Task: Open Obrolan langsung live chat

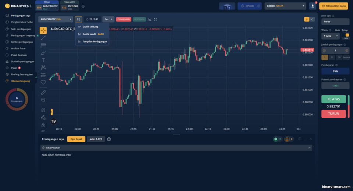Action: click(x=20, y=81)
